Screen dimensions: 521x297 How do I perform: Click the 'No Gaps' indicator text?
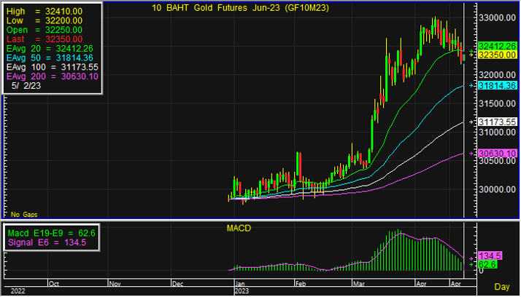point(23,215)
